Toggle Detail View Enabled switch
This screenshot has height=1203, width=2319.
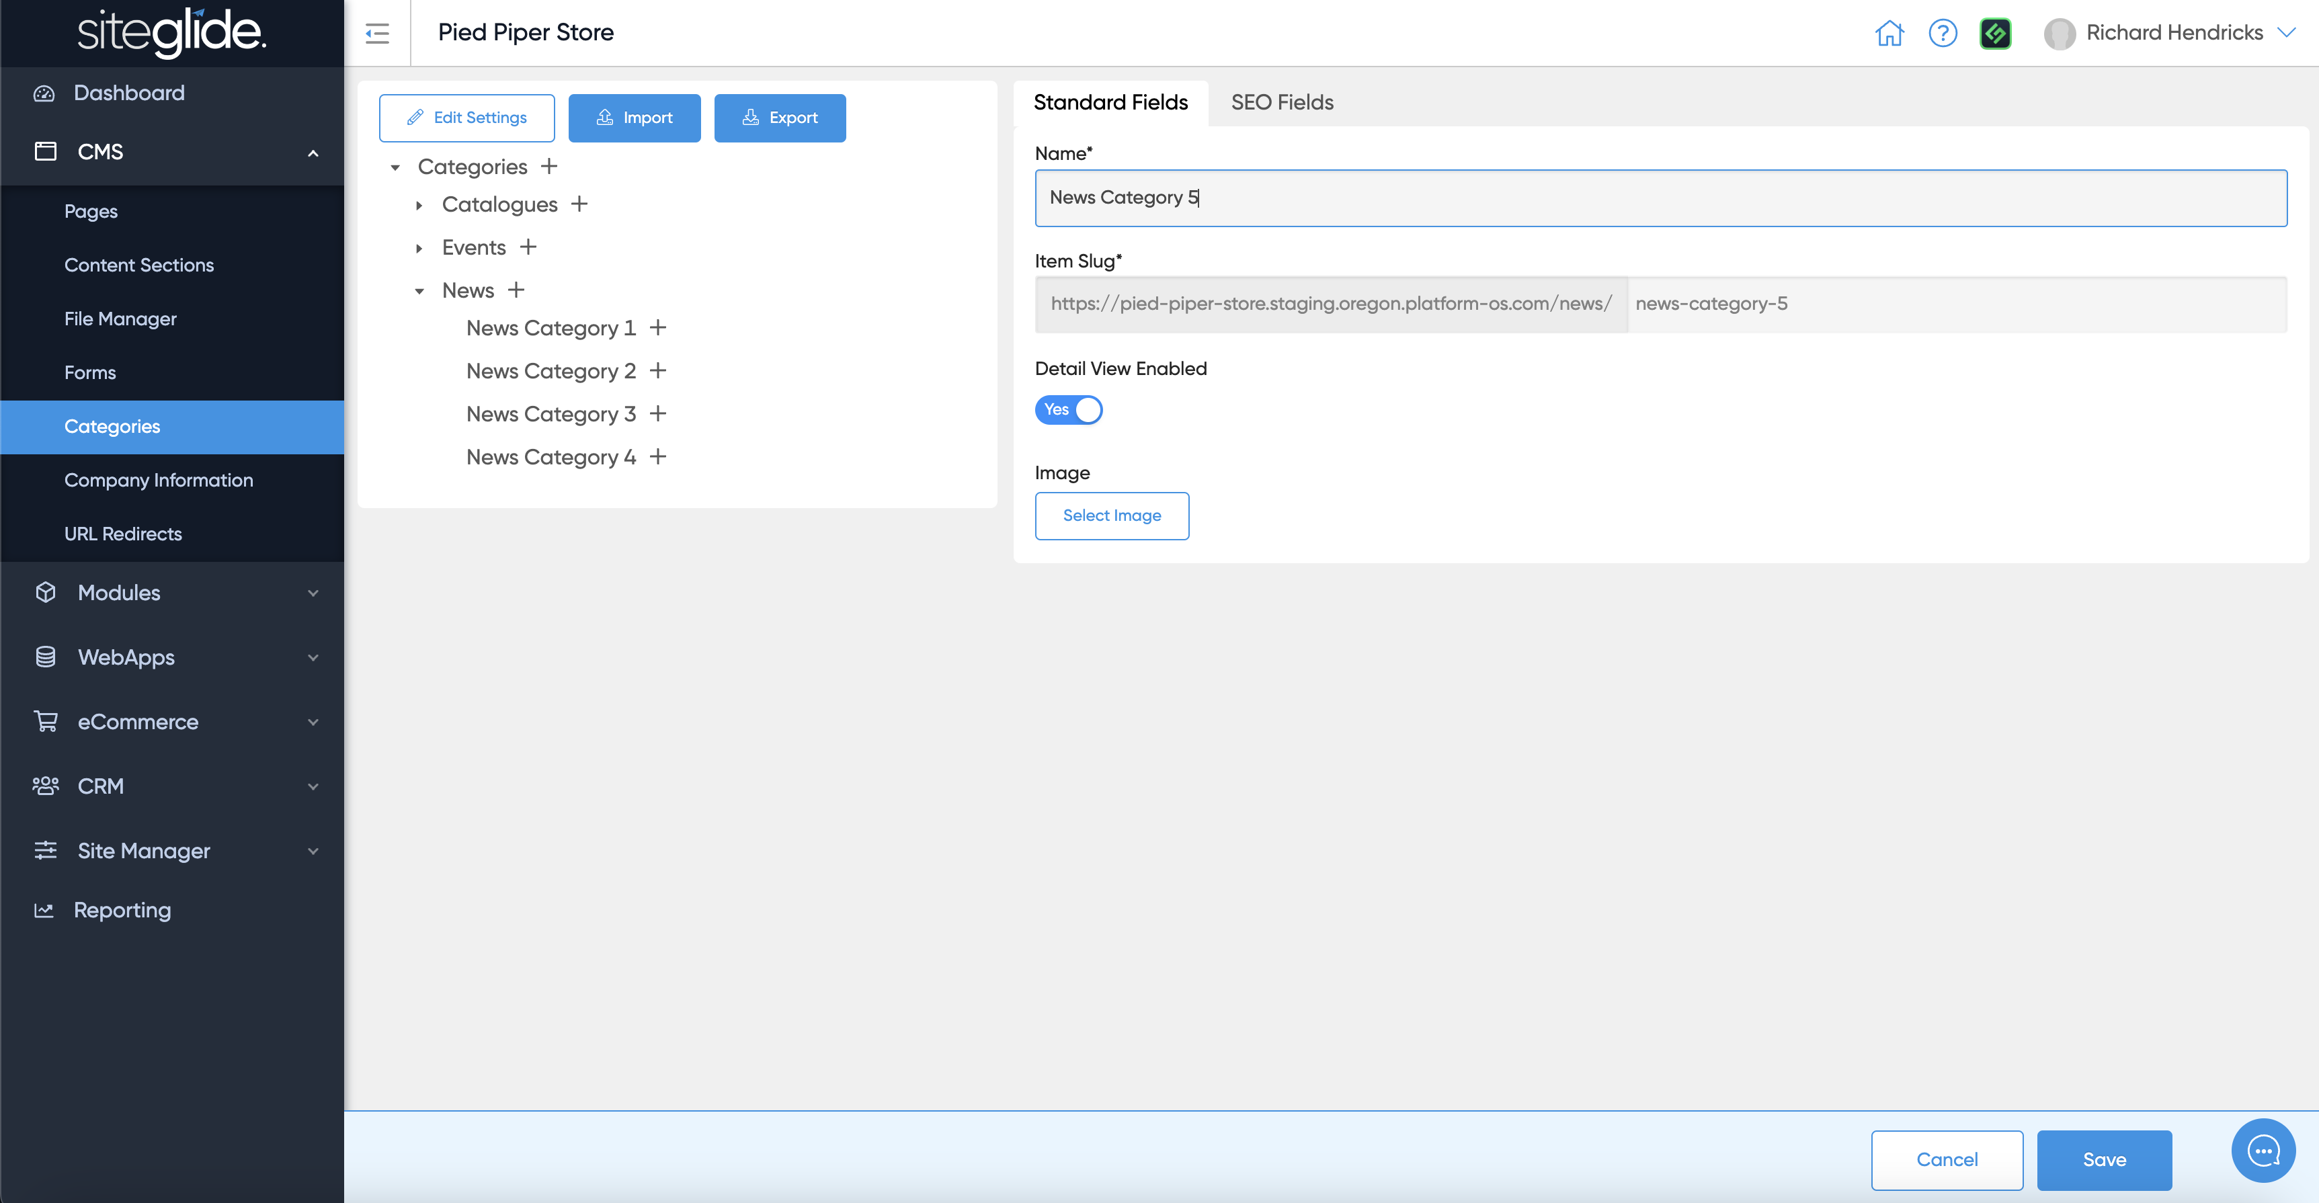1067,409
